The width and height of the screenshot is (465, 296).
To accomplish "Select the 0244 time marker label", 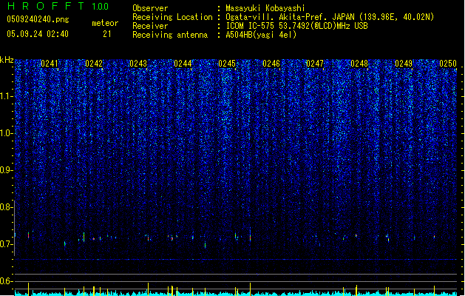I will click(x=183, y=64).
